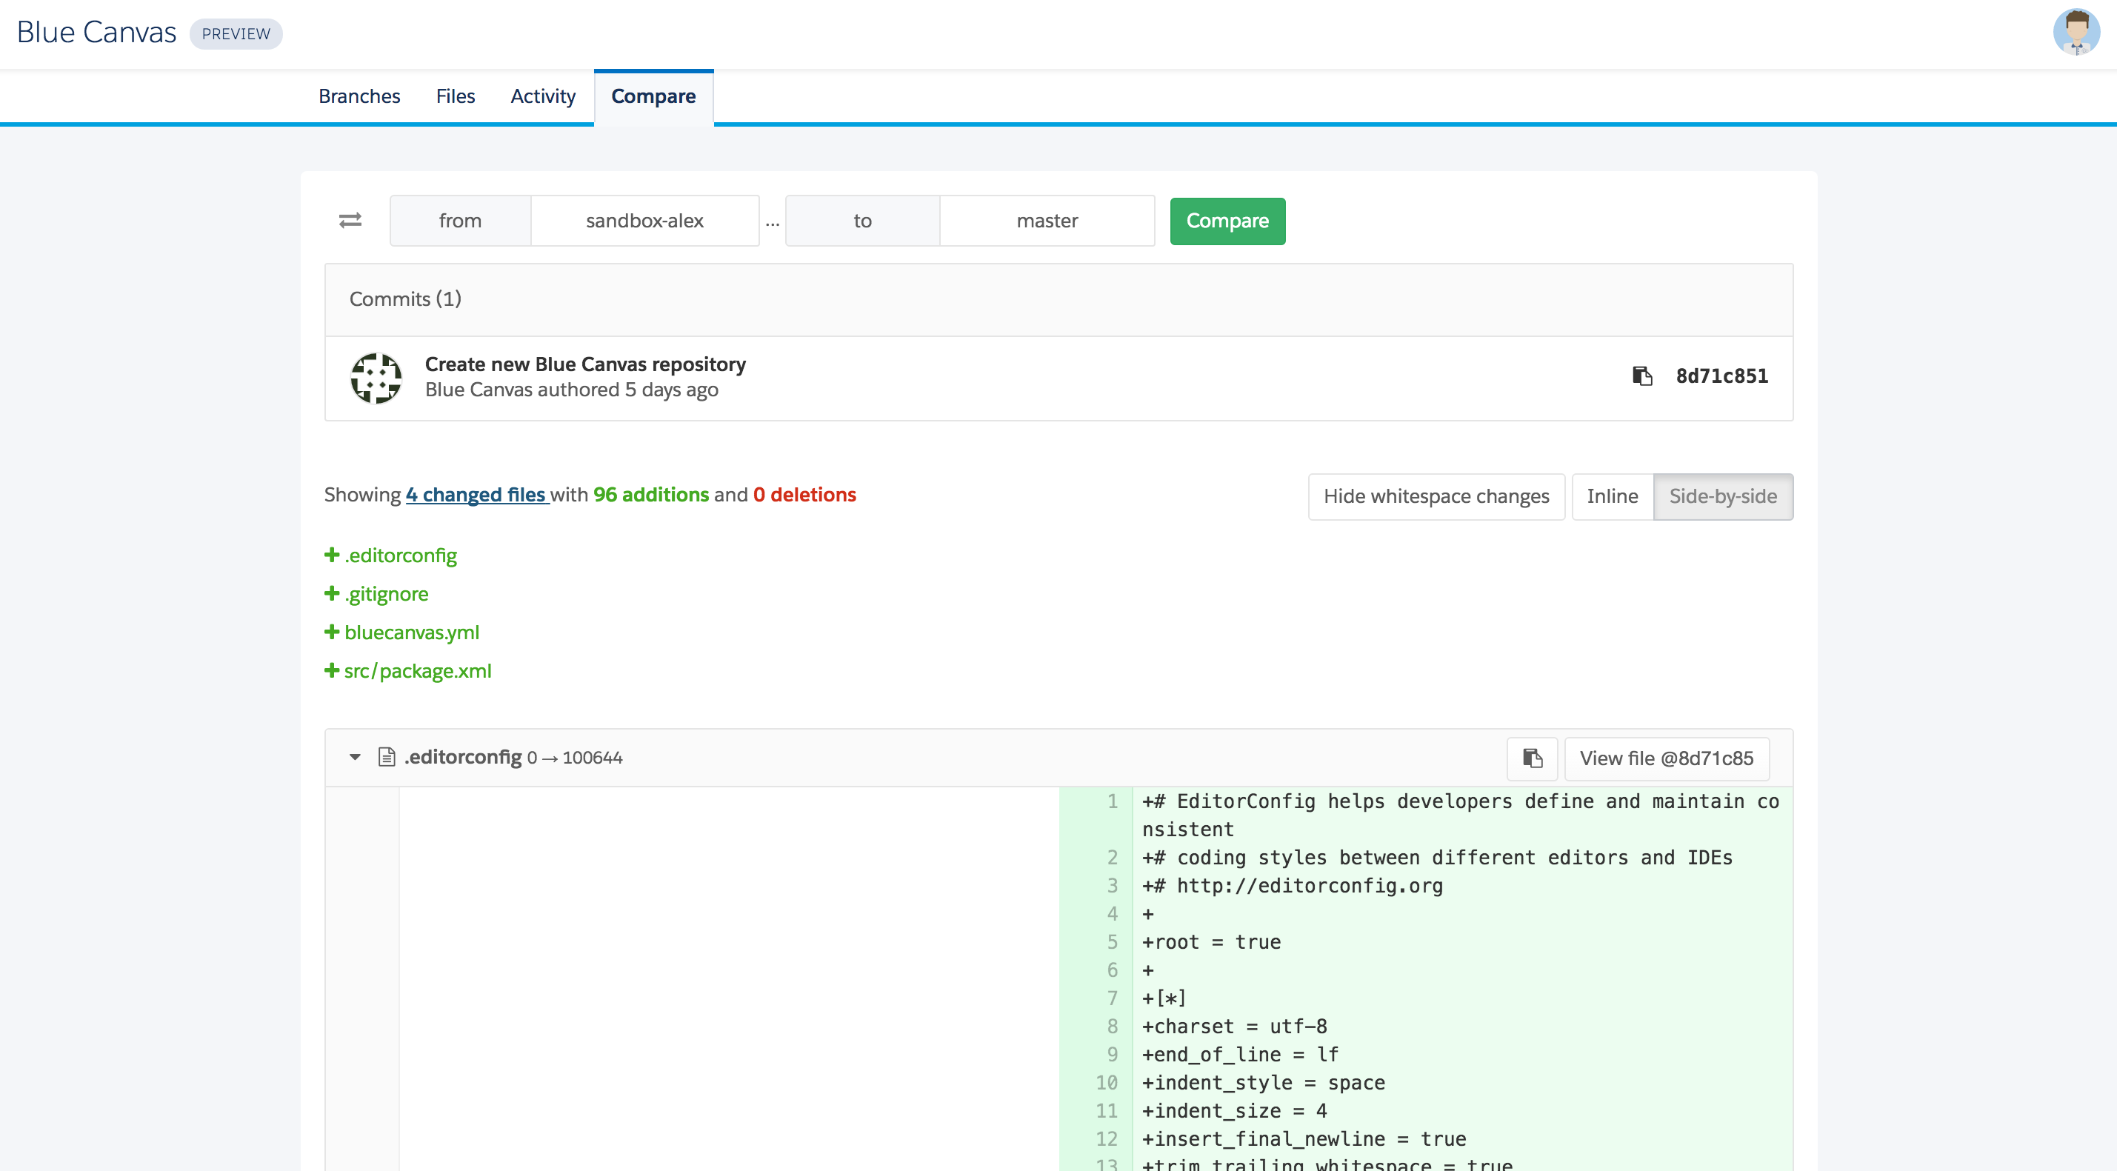The image size is (2117, 1171).
Task: Switch to the Branches tab
Action: coord(359,96)
